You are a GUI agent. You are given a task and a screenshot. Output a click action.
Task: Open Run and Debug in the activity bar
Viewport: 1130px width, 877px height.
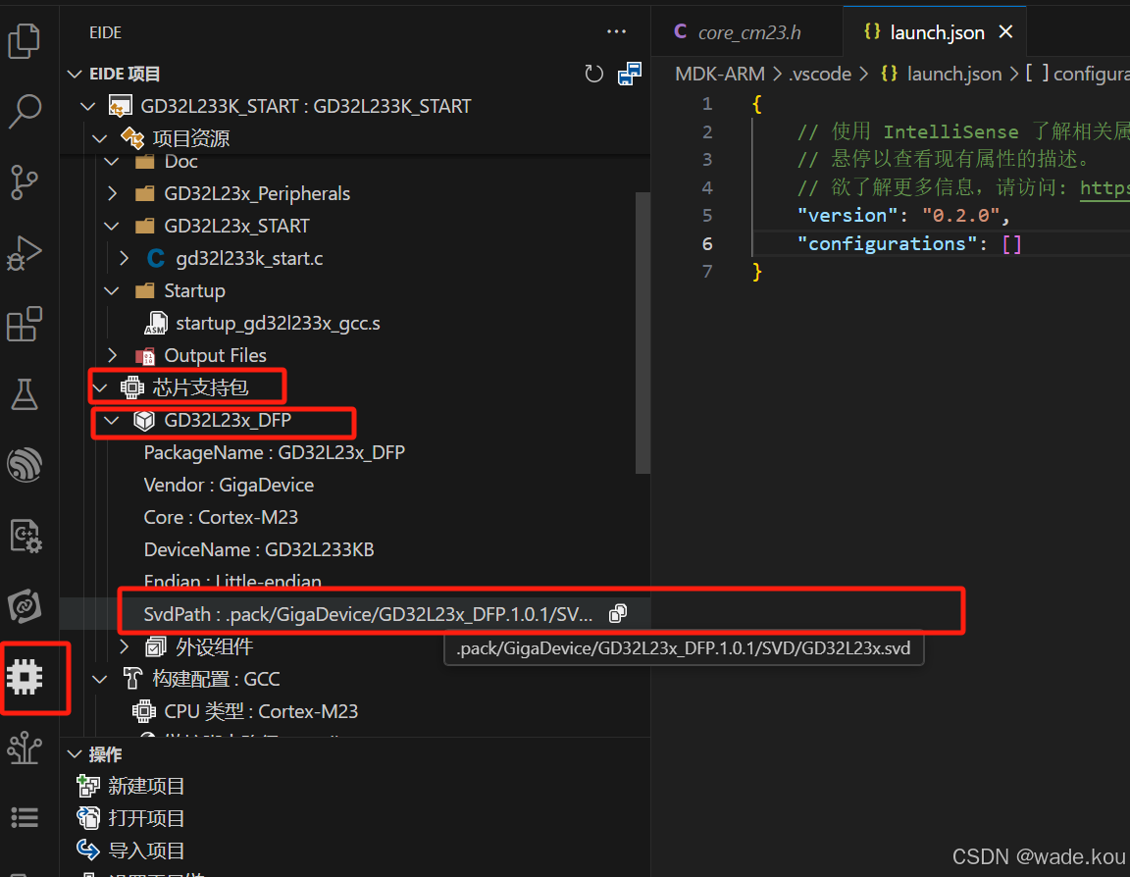pos(24,253)
